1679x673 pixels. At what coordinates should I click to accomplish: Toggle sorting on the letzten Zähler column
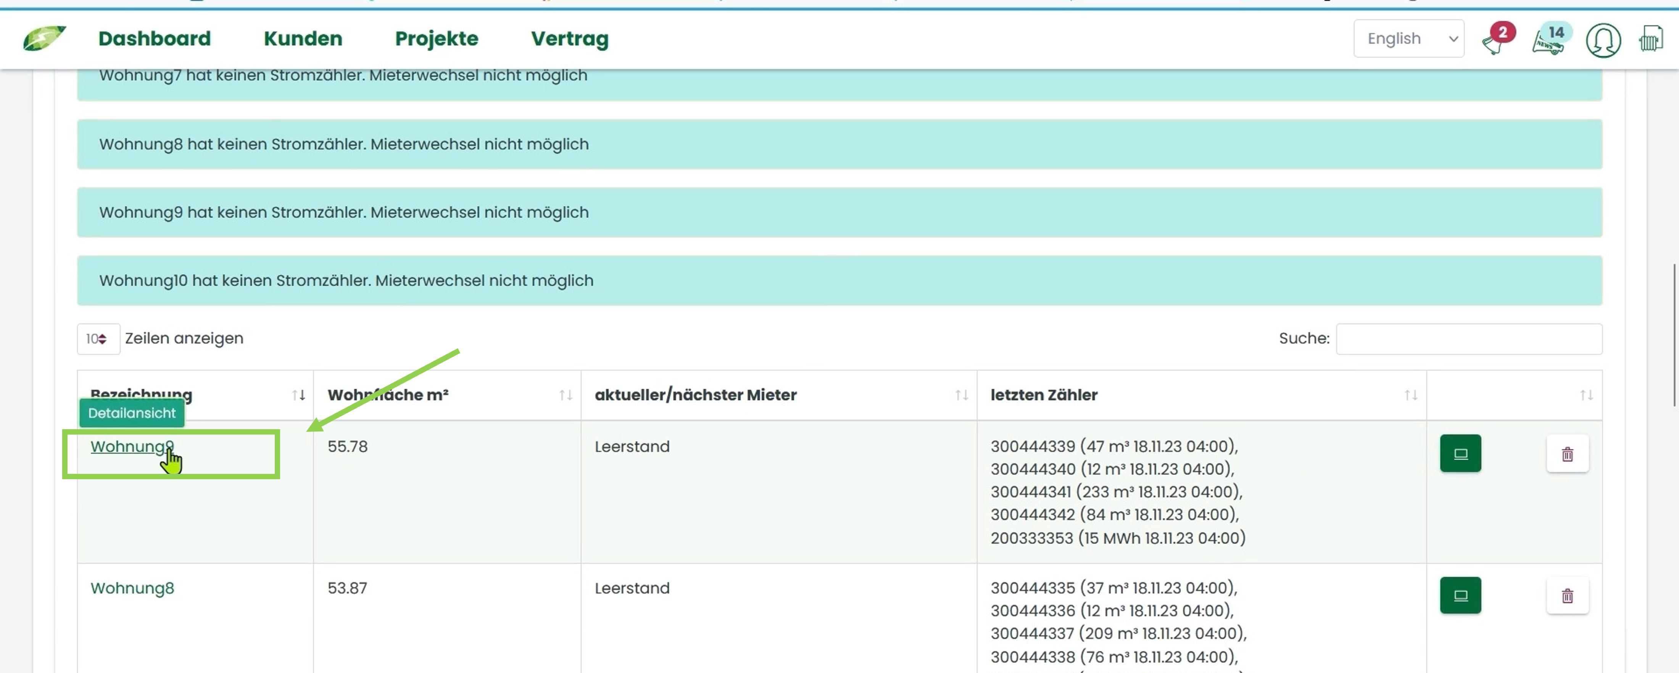pyautogui.click(x=1411, y=394)
